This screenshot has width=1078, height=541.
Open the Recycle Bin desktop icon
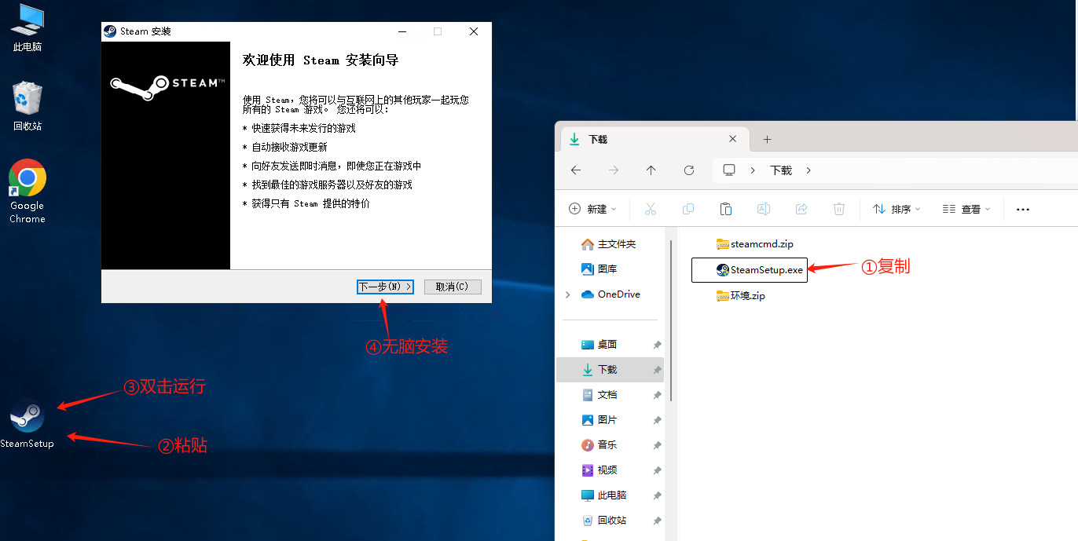[27, 107]
